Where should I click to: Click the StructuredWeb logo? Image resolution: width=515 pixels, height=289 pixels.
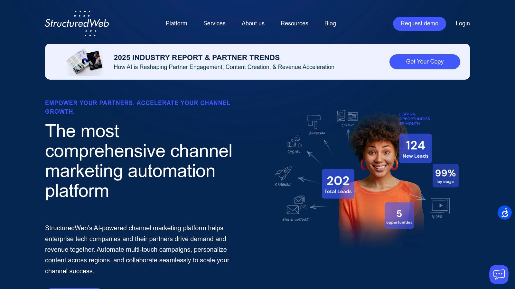pos(77,23)
